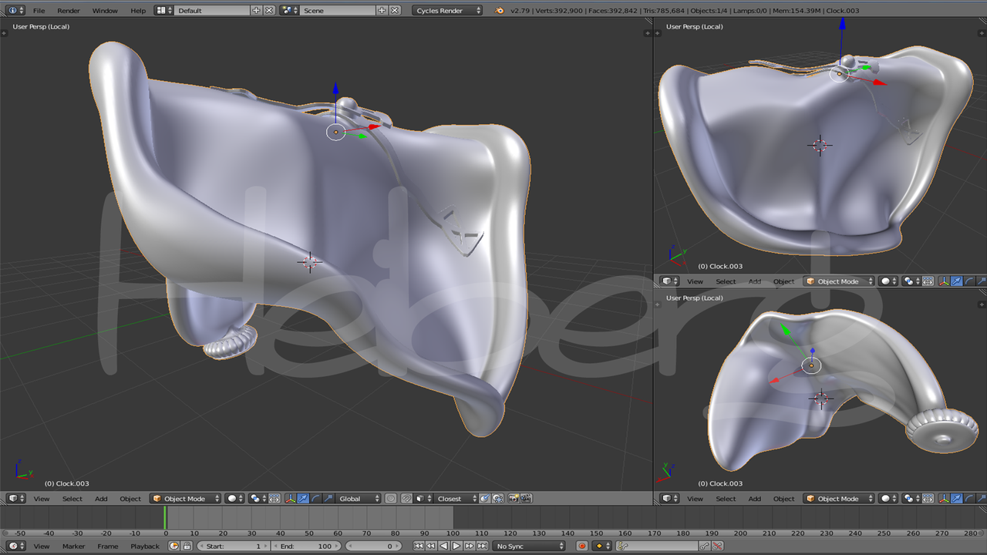Delete the Default screen layout with X icon

coord(269,11)
